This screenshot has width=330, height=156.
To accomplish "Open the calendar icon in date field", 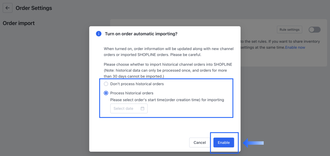I will pyautogui.click(x=142, y=108).
